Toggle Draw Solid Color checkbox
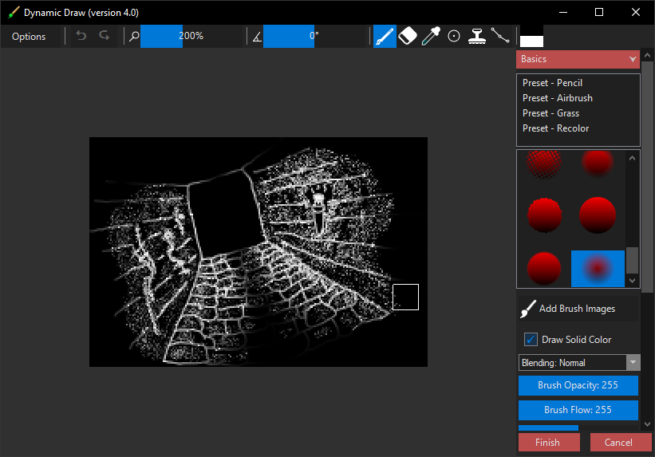This screenshot has height=457, width=655. 531,339
